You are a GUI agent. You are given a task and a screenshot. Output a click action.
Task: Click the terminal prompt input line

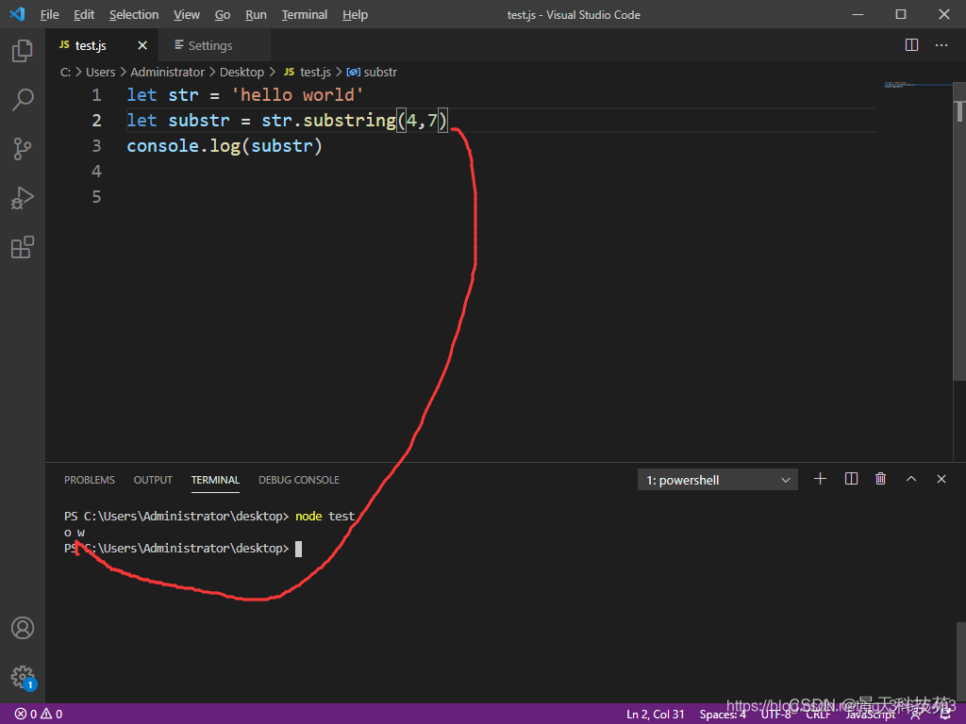pyautogui.click(x=183, y=549)
